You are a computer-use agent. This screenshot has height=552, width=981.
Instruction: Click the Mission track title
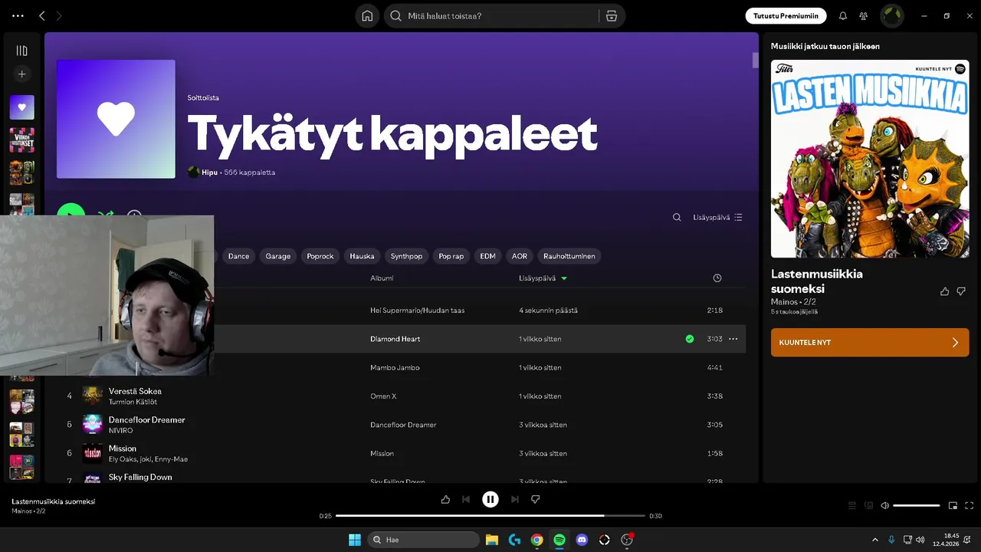click(123, 449)
